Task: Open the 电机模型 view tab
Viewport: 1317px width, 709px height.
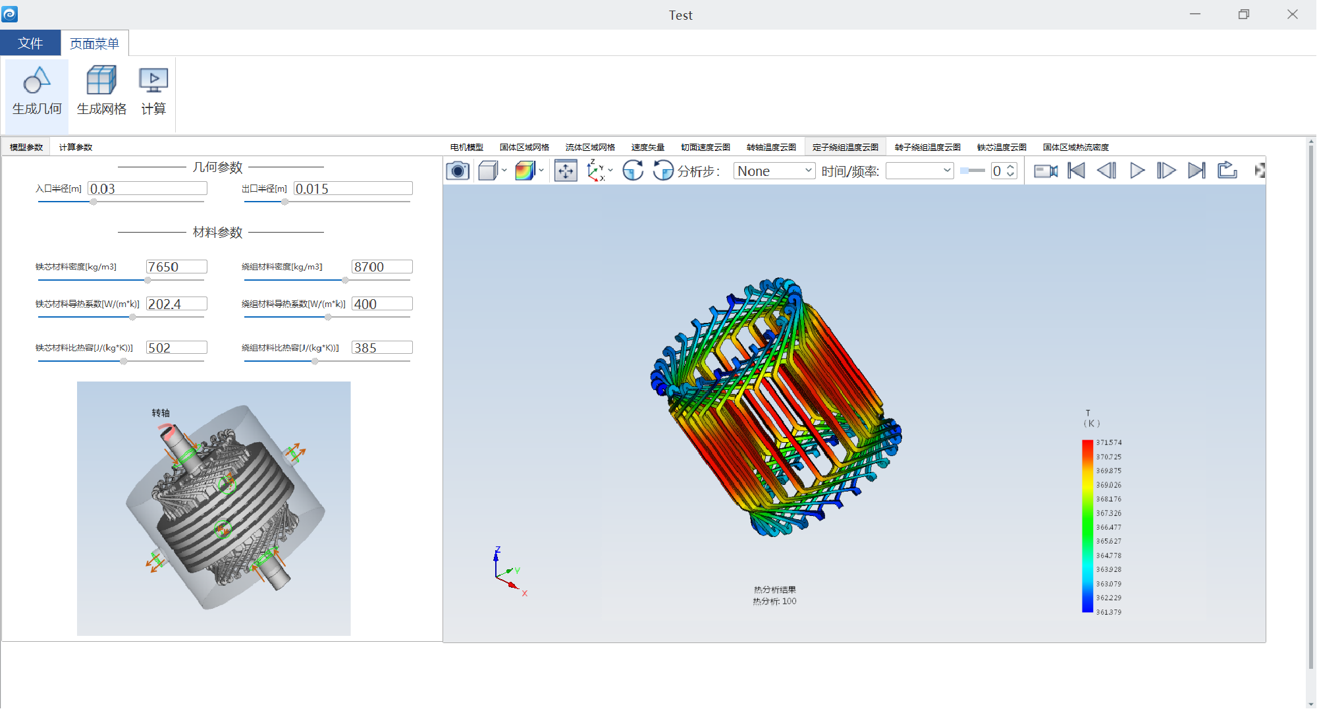Action: [x=467, y=147]
